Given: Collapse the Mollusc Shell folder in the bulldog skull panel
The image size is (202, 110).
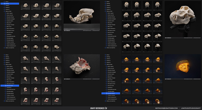Looking at the screenshot, I should click(3, 11).
